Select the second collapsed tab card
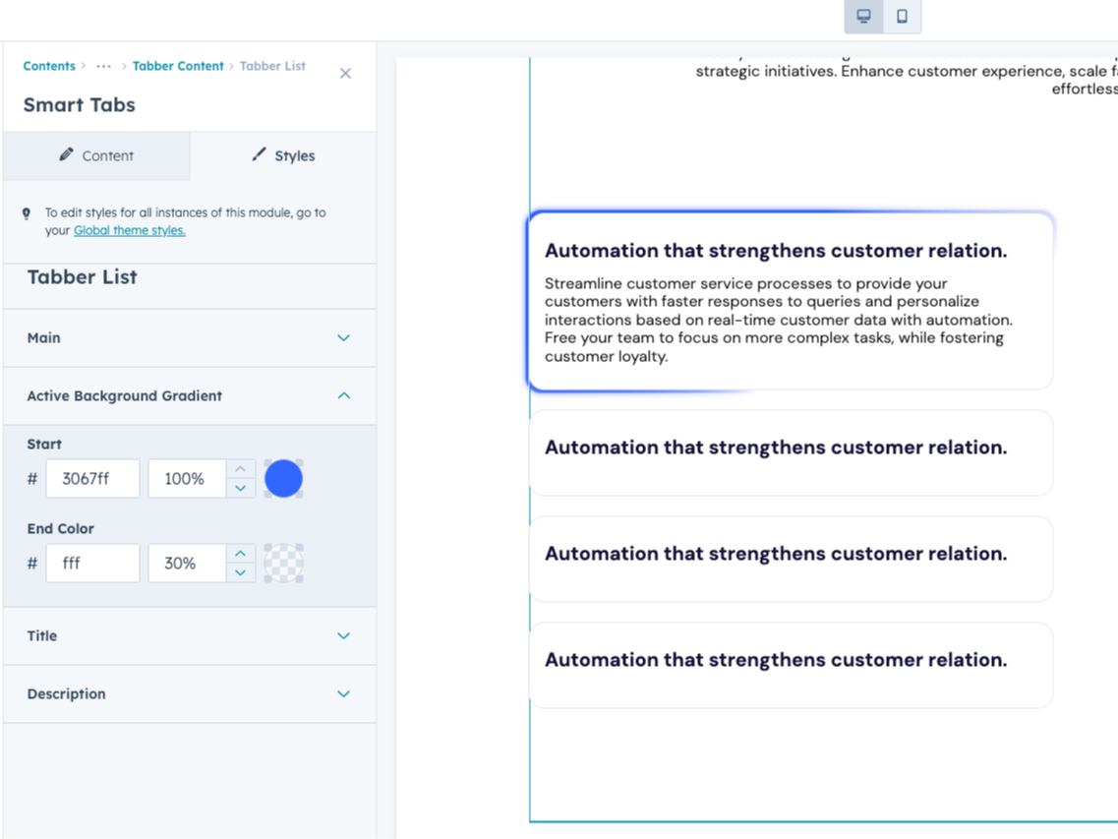 coord(791,559)
